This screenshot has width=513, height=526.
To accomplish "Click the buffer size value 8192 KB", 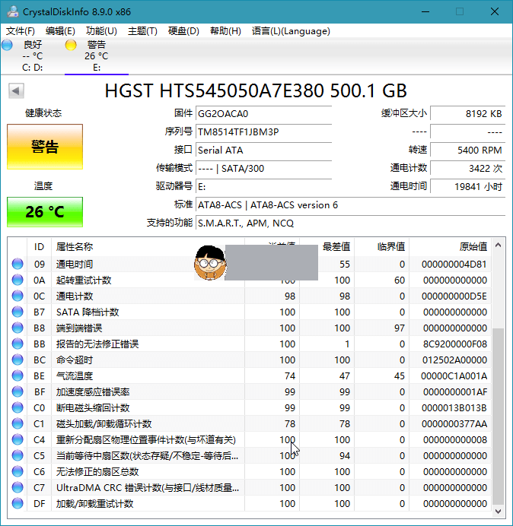I will click(x=467, y=114).
